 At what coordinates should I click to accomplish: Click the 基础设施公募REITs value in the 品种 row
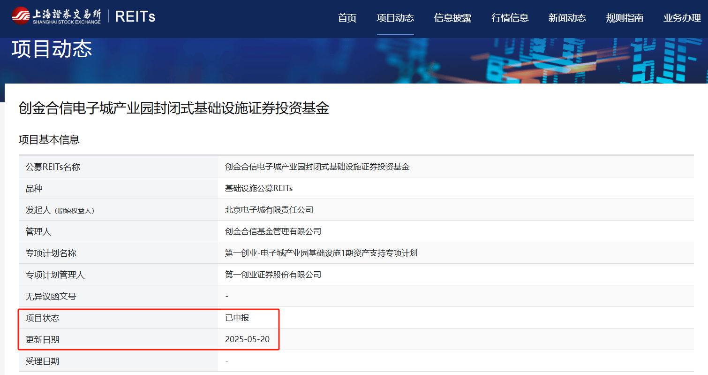click(x=258, y=188)
